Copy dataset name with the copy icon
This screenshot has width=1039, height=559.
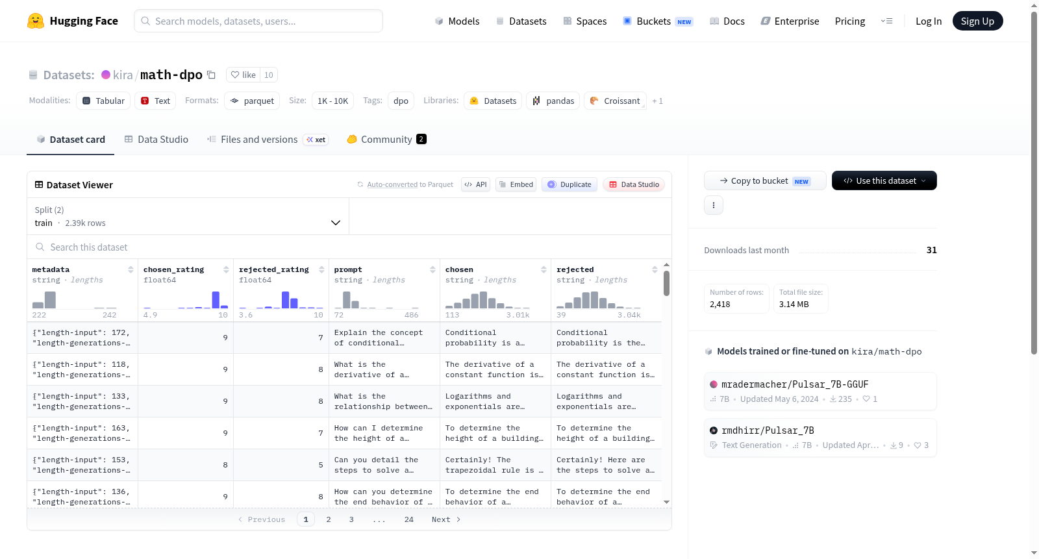coord(211,75)
